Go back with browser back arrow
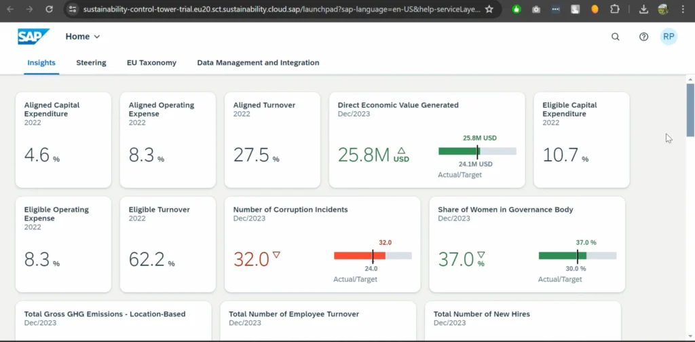Image resolution: width=695 pixels, height=342 pixels. [x=10, y=9]
